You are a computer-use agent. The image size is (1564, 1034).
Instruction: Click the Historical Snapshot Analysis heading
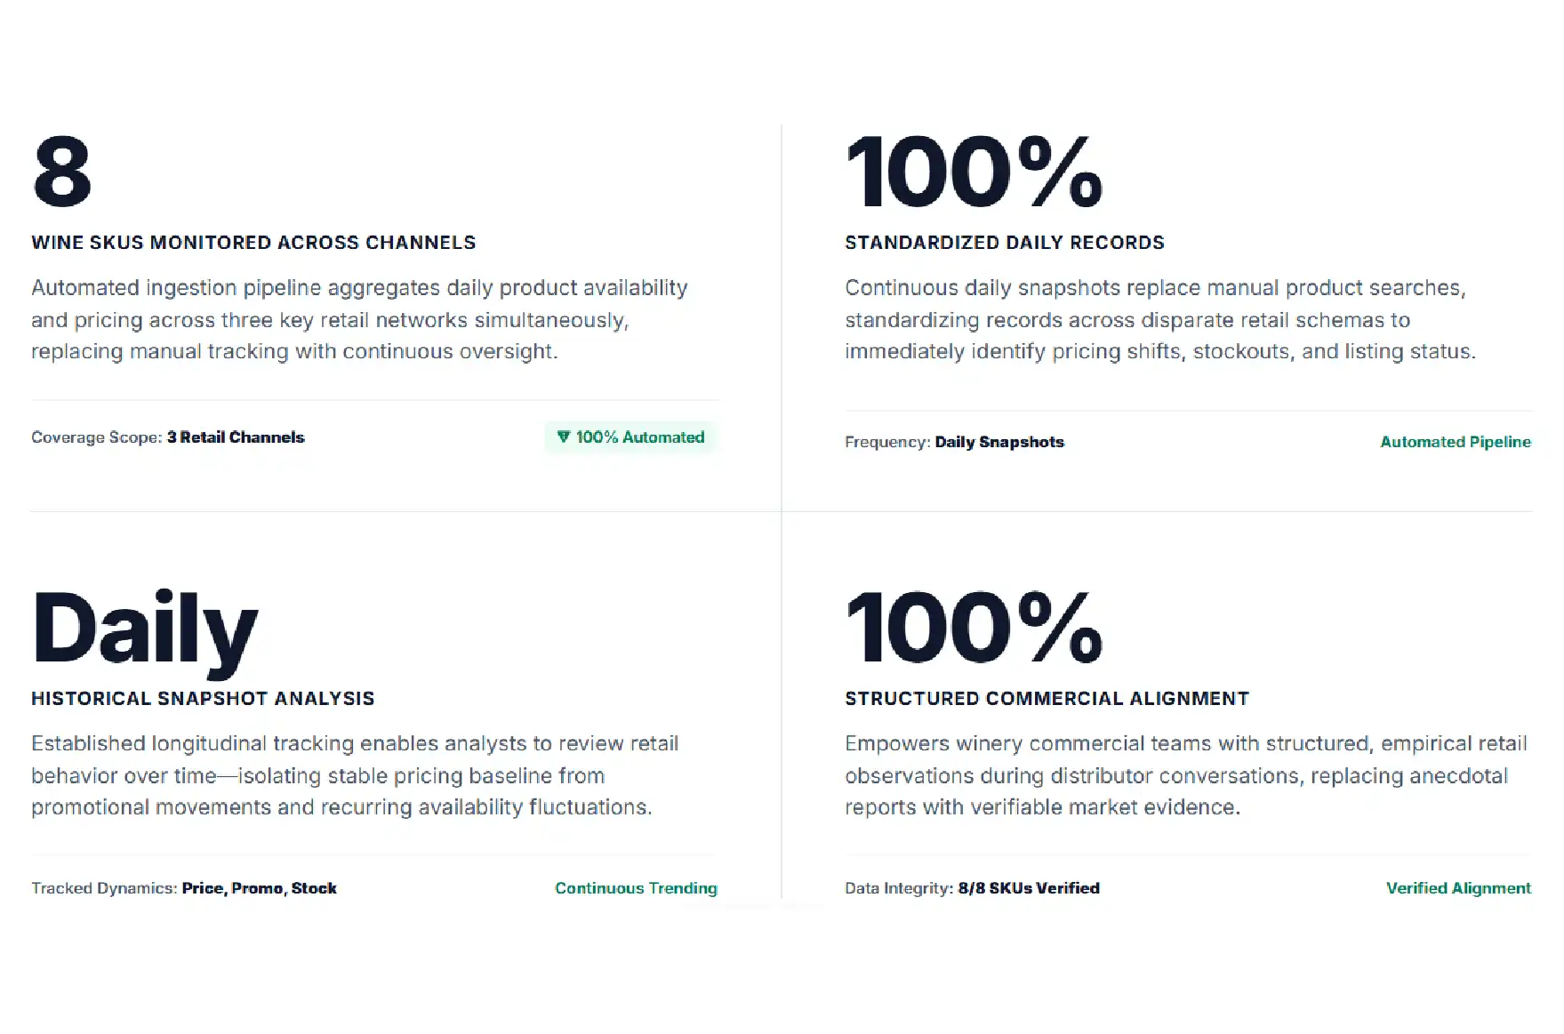point(203,699)
